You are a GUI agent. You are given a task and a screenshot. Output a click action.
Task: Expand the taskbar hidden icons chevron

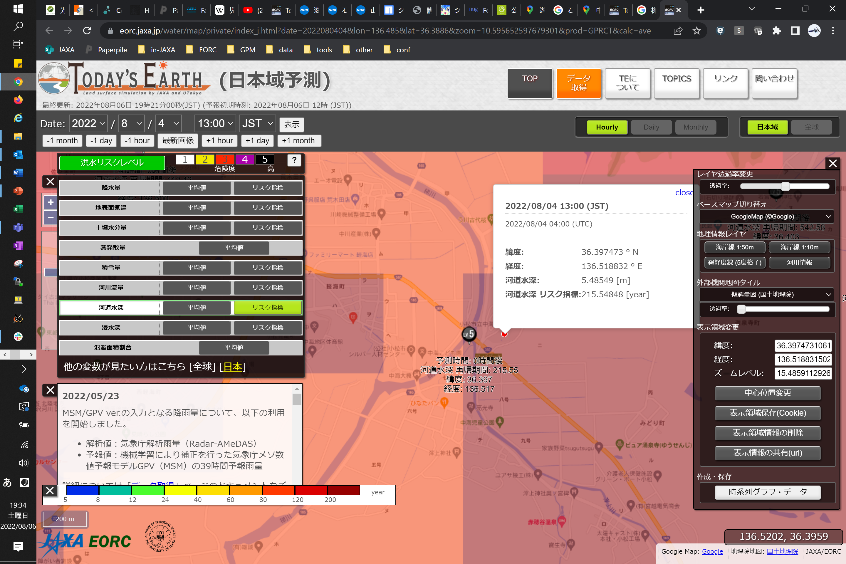(x=24, y=369)
